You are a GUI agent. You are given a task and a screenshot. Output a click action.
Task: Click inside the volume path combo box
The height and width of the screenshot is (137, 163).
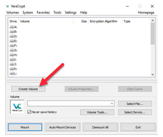point(71,103)
